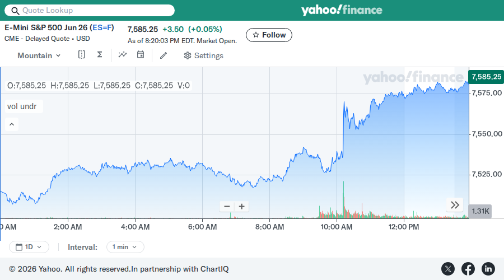Zoom in chart with plus button
Image resolution: width=504 pixels, height=280 pixels.
[242, 207]
